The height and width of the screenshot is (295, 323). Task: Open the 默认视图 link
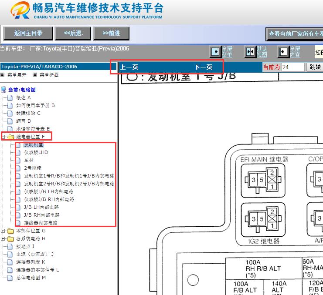[262, 52]
